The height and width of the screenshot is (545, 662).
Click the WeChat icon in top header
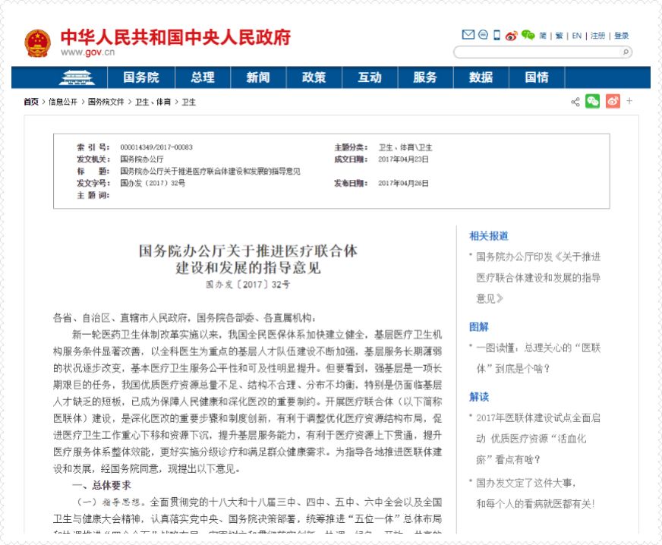pyautogui.click(x=528, y=35)
